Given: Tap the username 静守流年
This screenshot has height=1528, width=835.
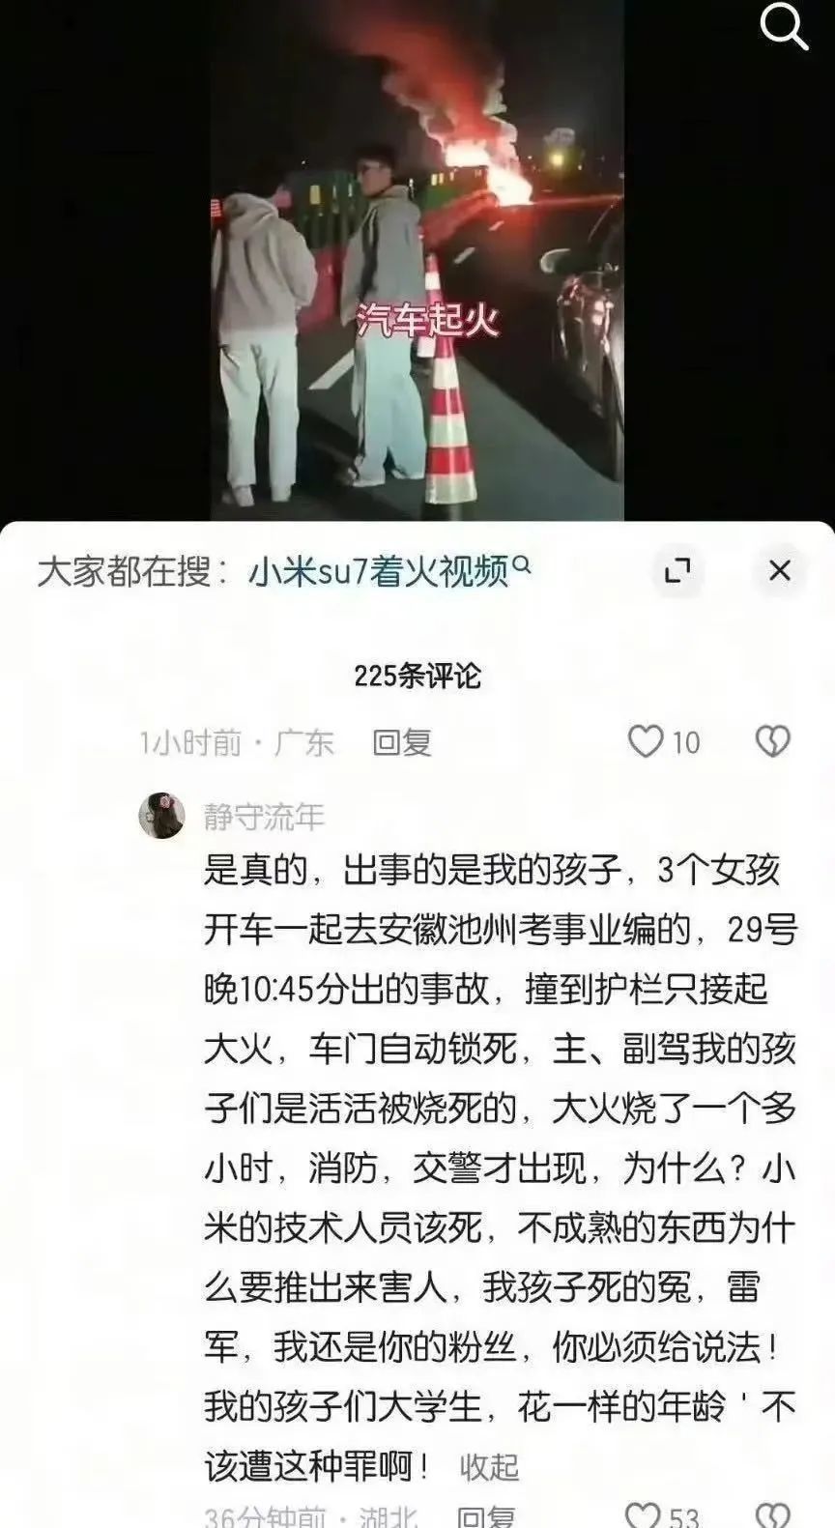Looking at the screenshot, I should [x=264, y=818].
